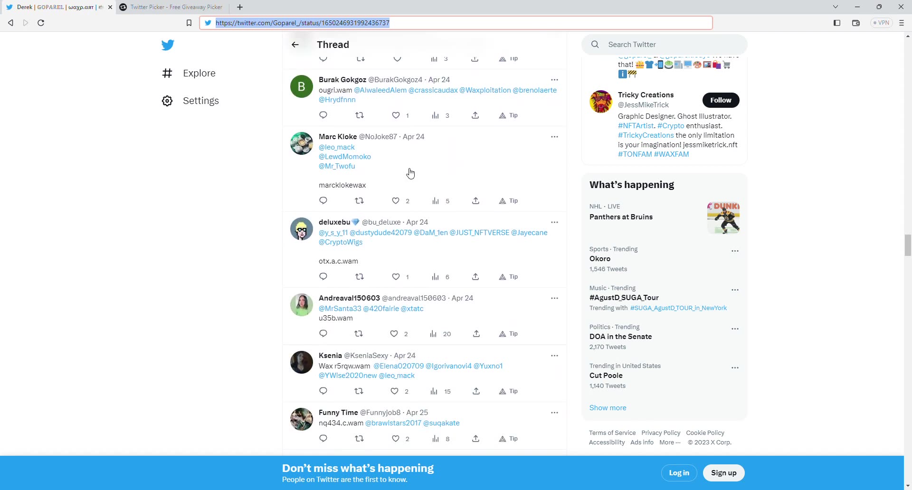Like Ksenia's tweet
This screenshot has width=912, height=490.
pos(395,391)
